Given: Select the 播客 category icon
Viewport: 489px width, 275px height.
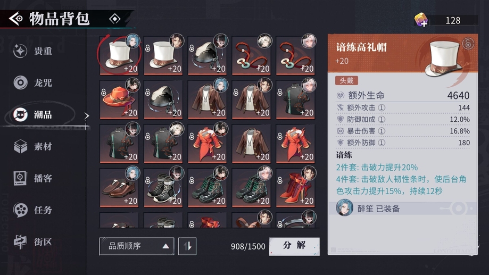Looking at the screenshot, I should click(x=21, y=178).
